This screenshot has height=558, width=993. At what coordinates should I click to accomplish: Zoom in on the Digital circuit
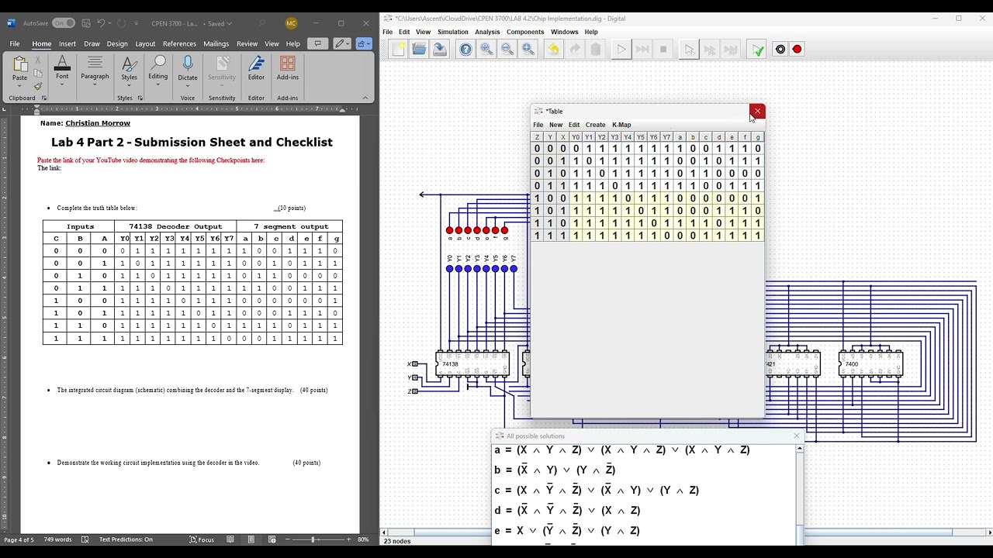(486, 50)
